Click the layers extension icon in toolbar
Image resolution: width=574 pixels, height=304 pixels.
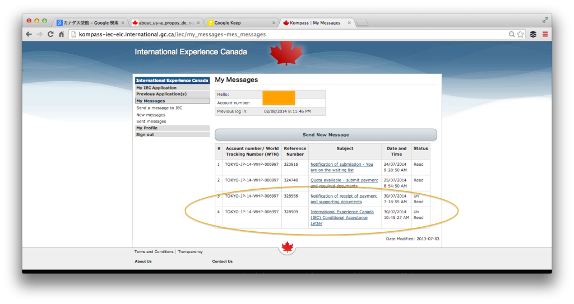533,34
